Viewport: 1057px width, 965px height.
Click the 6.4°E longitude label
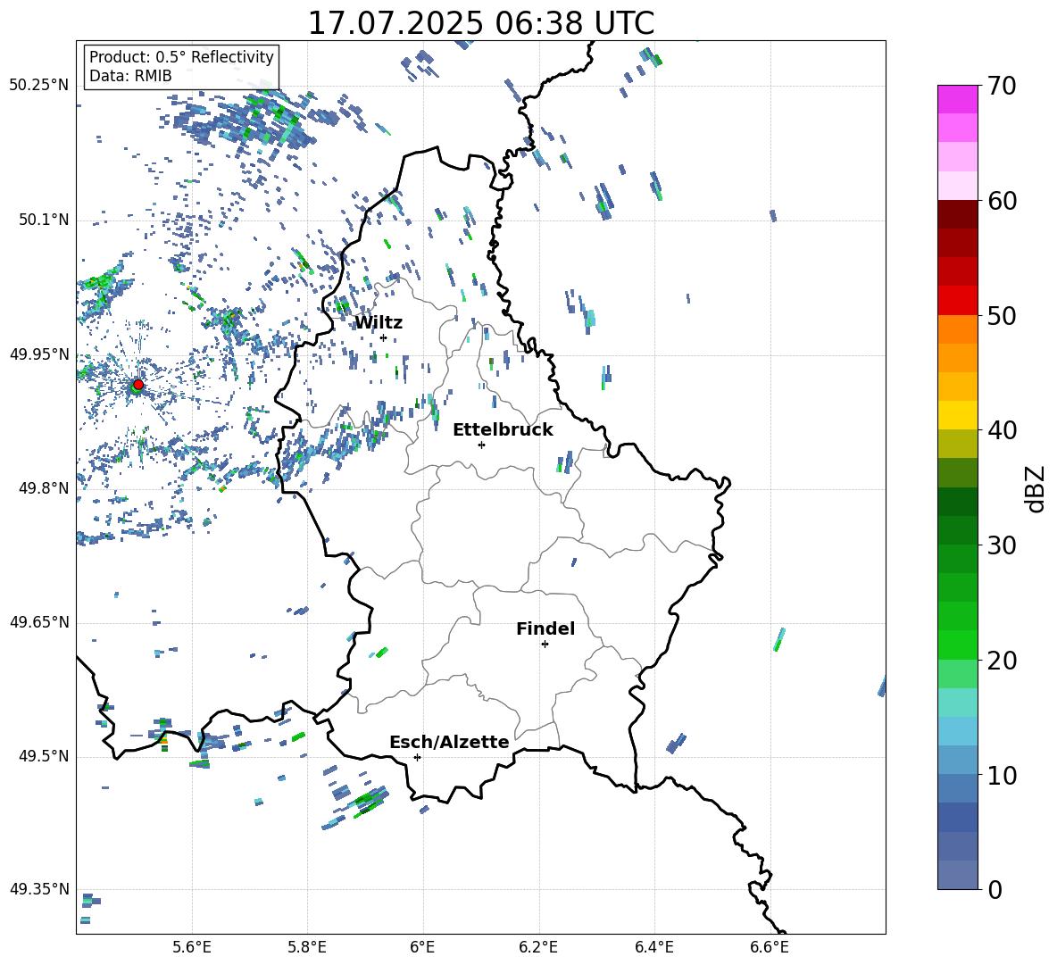pos(653,947)
